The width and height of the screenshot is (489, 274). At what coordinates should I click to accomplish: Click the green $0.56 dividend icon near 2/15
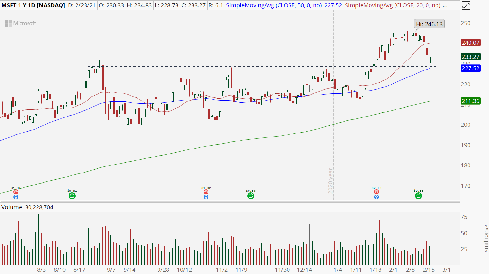(419, 196)
